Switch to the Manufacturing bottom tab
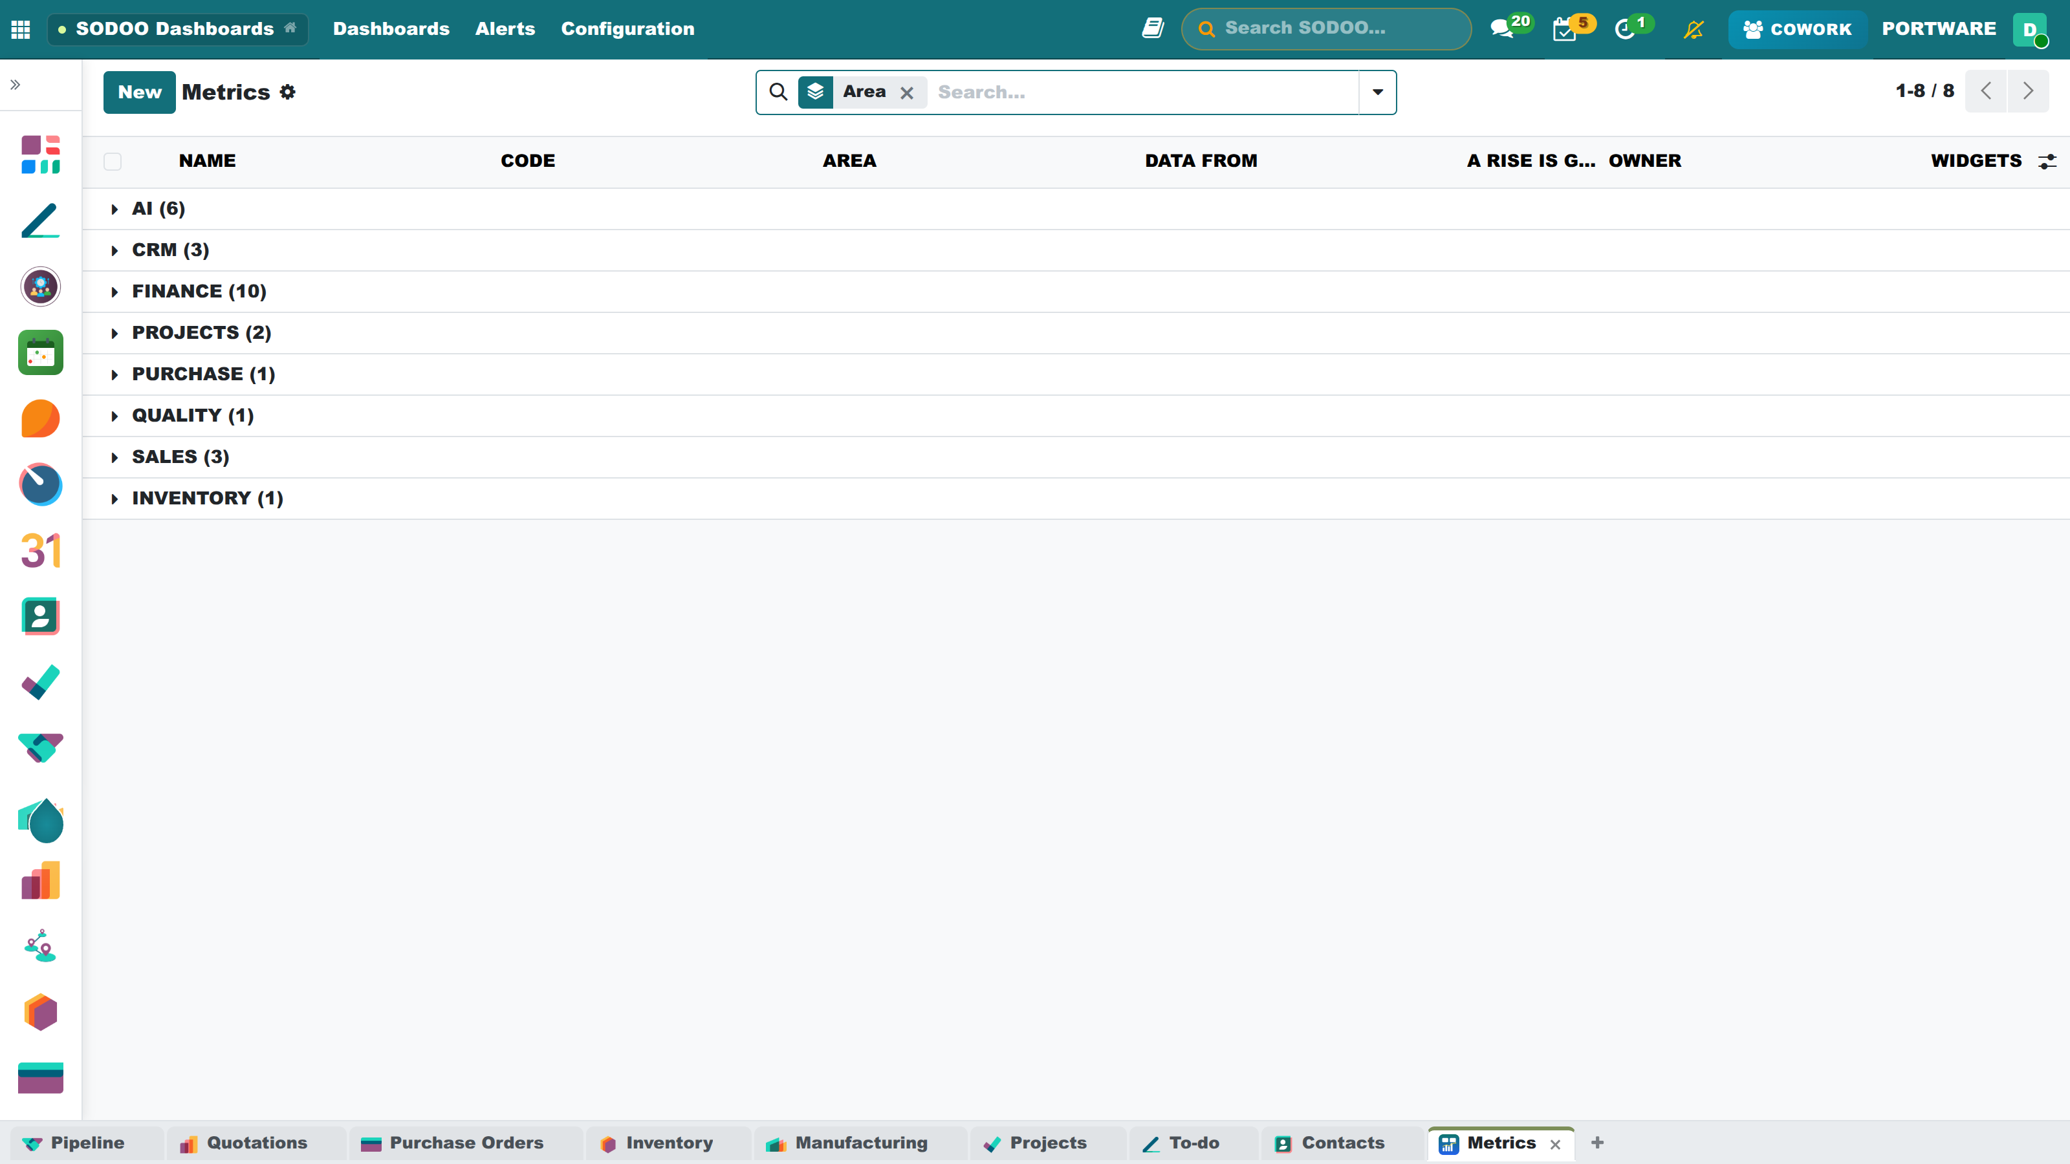The height and width of the screenshot is (1164, 2070). coord(860,1142)
